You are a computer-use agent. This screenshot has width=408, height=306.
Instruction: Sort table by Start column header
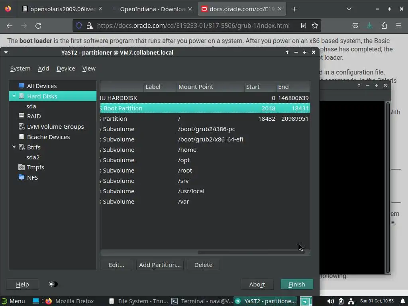pos(260,86)
